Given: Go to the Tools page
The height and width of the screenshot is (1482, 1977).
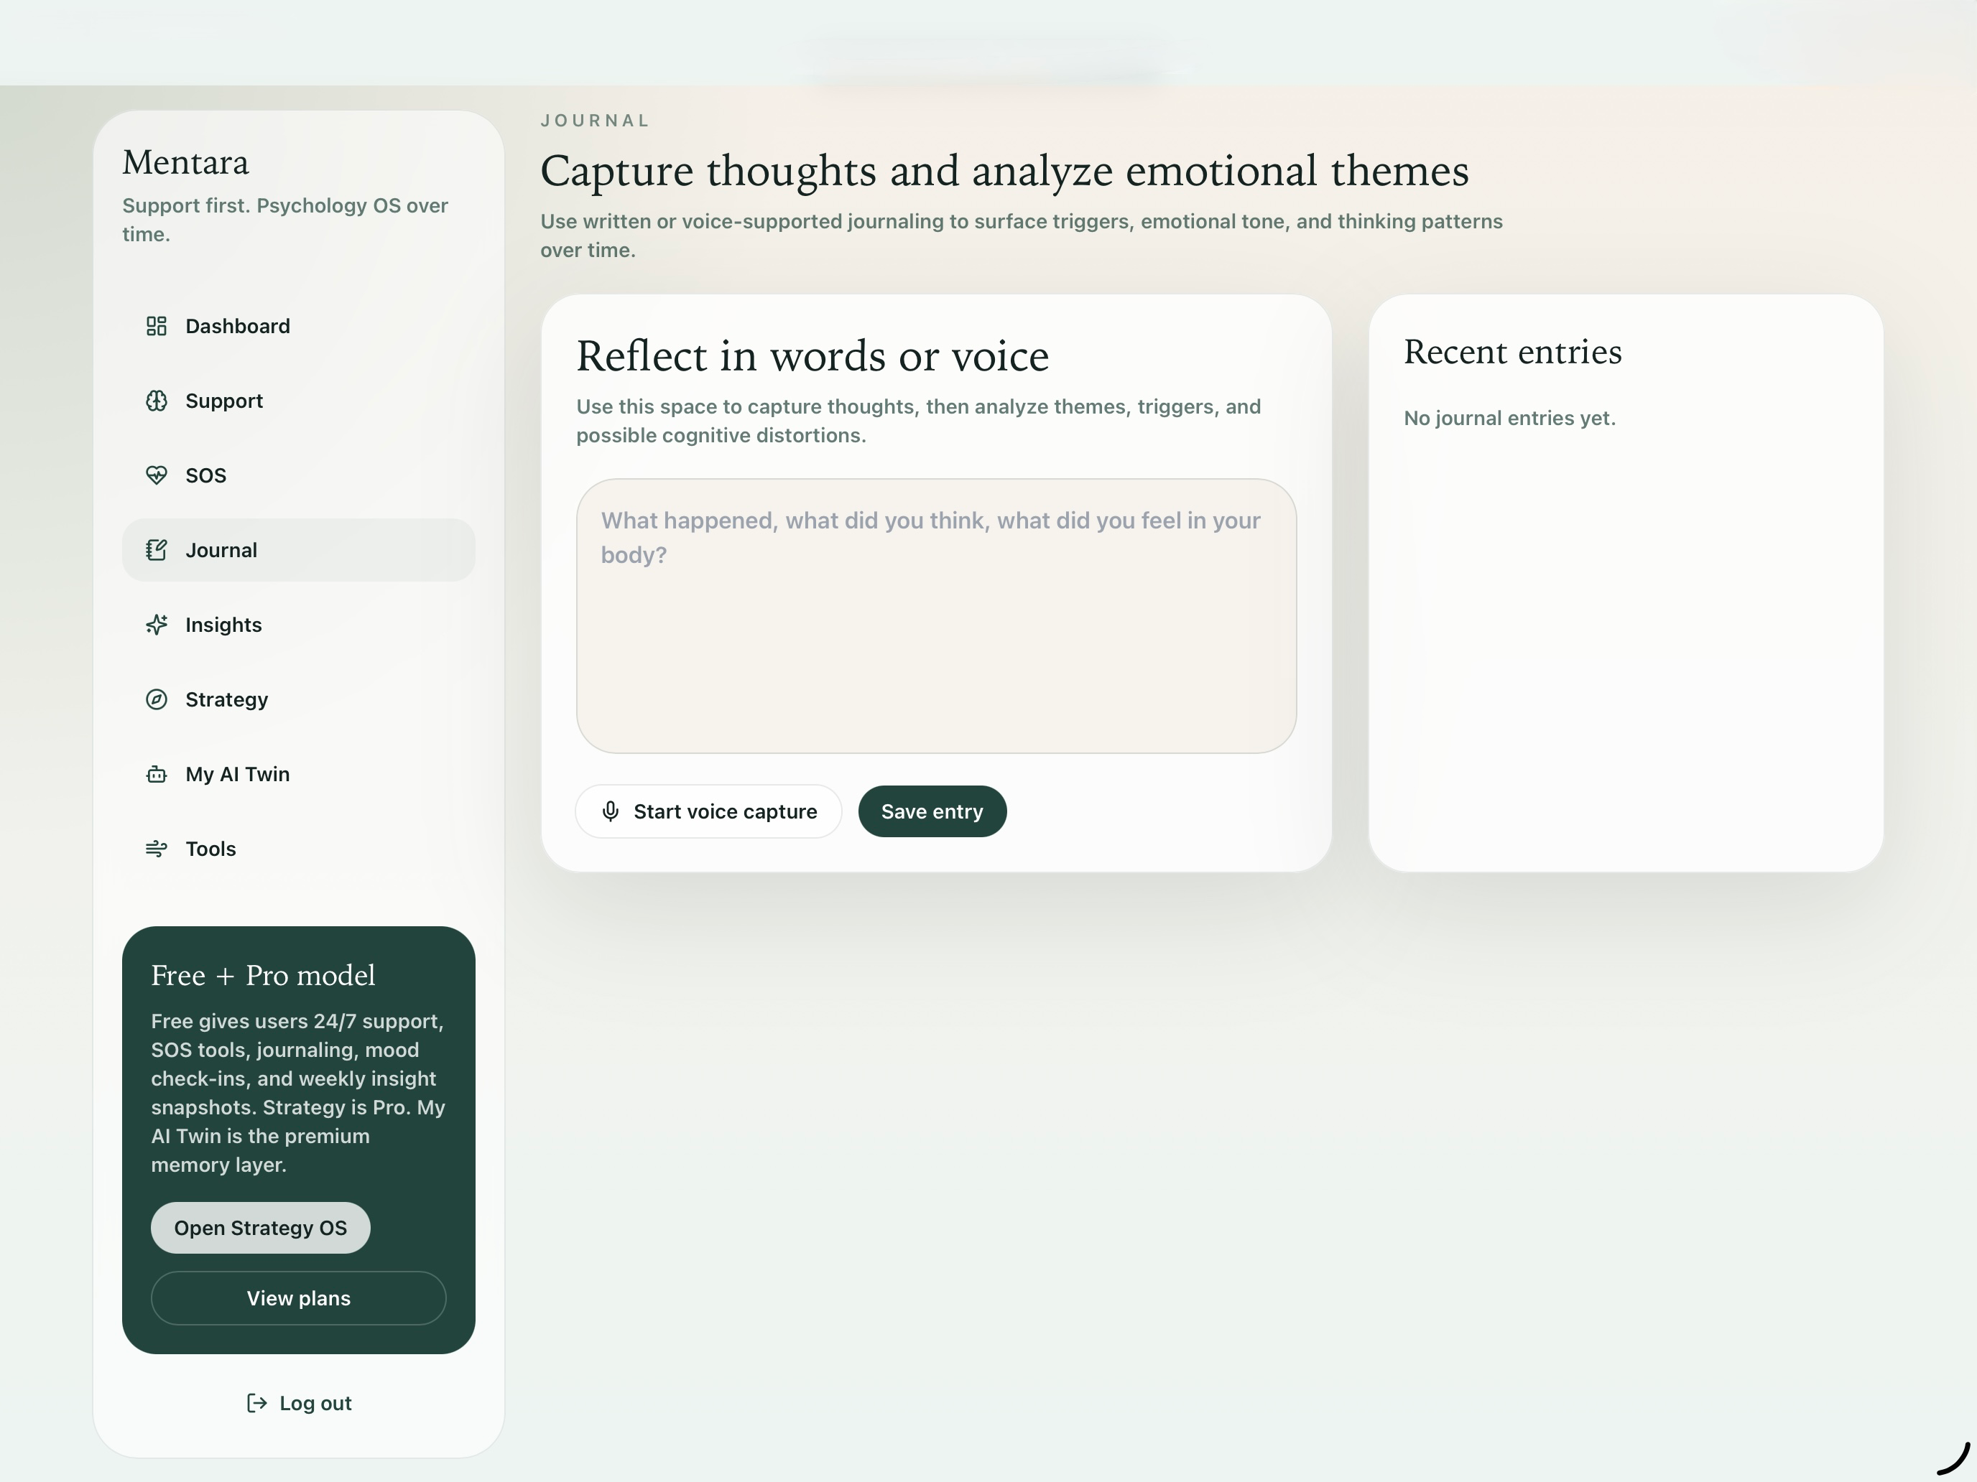Looking at the screenshot, I should tap(299, 849).
